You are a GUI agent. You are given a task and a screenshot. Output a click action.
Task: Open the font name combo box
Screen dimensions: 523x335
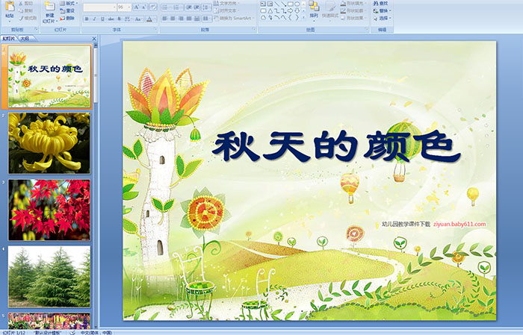click(x=99, y=7)
